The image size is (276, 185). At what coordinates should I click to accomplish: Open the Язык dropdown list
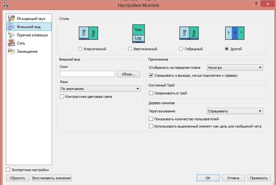100,89
